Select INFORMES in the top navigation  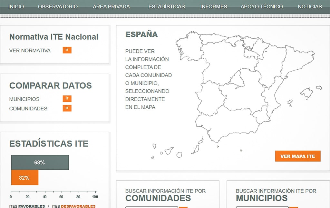click(213, 6)
